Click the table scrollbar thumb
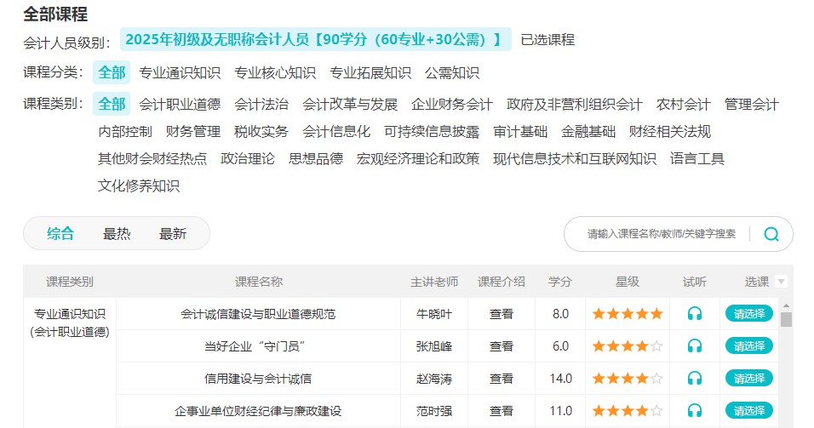The image size is (814, 428). pyautogui.click(x=786, y=319)
